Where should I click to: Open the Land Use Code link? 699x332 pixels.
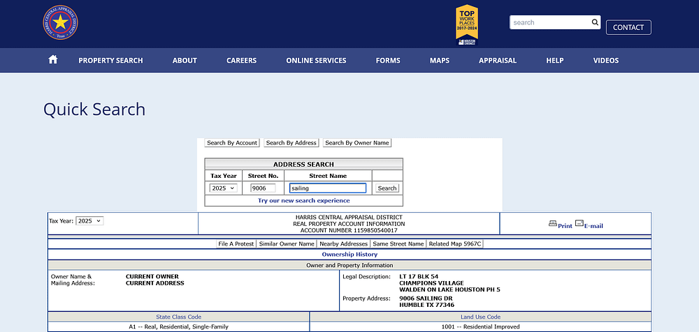(x=481, y=317)
